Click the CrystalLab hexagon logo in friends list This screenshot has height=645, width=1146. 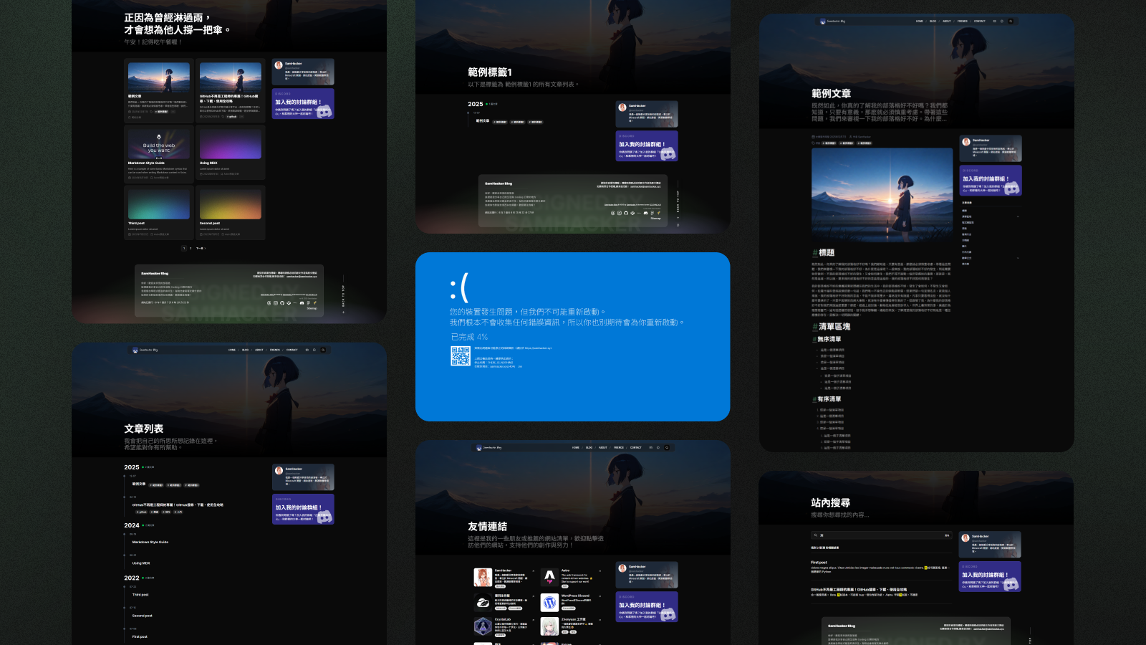click(x=483, y=626)
